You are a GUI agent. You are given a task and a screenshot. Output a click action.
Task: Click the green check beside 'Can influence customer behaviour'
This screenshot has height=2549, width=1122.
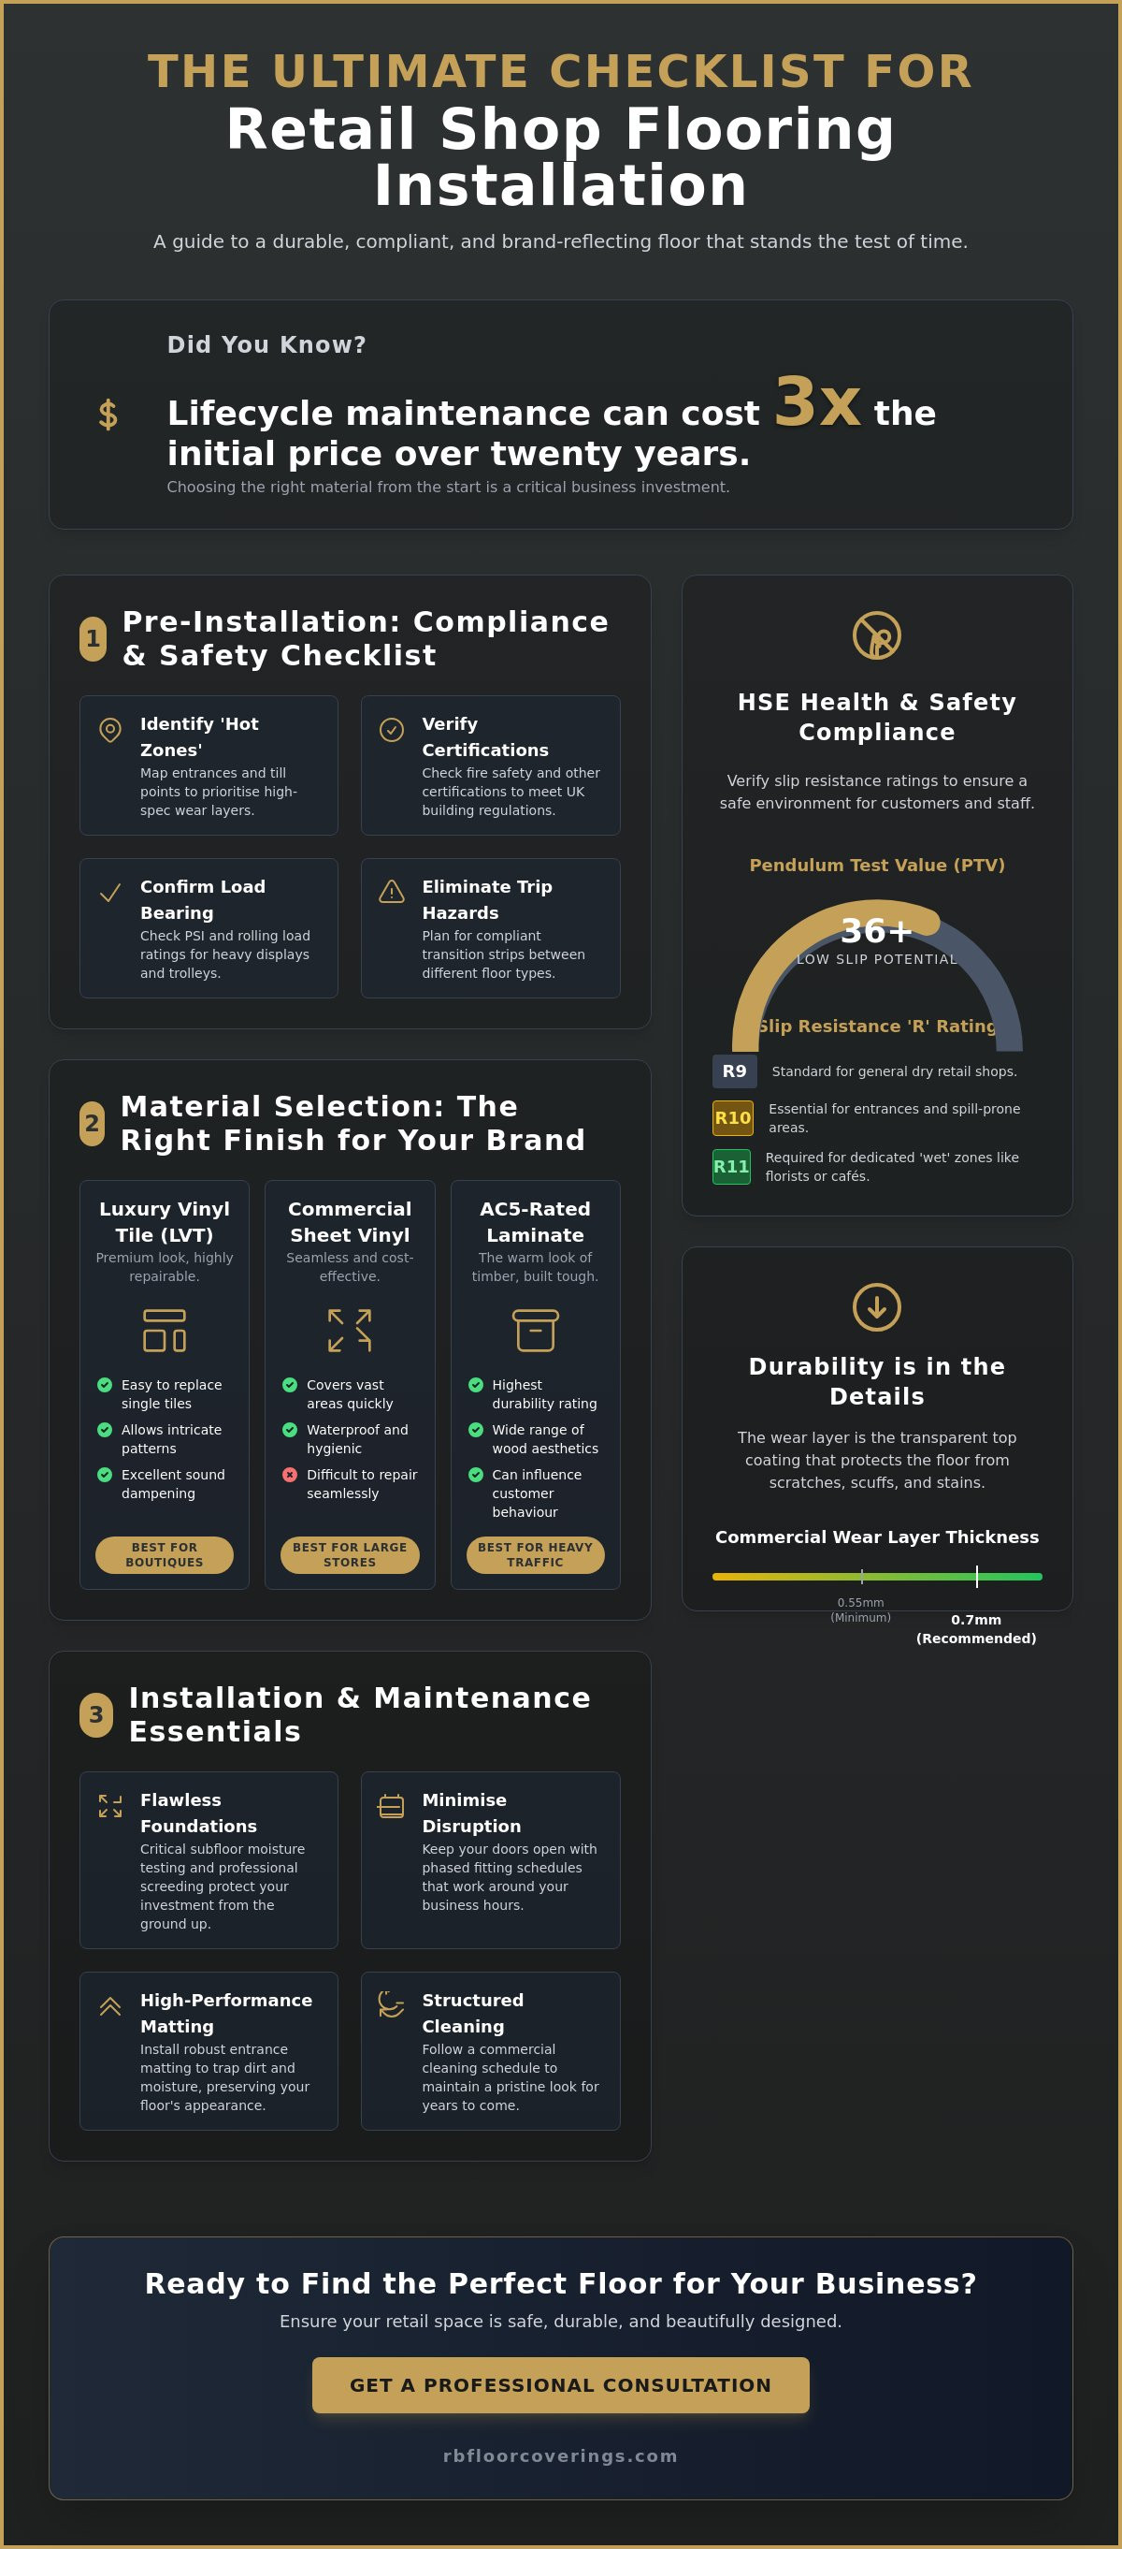[476, 1474]
